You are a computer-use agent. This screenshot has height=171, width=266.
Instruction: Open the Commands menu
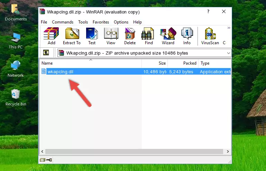click(x=63, y=22)
